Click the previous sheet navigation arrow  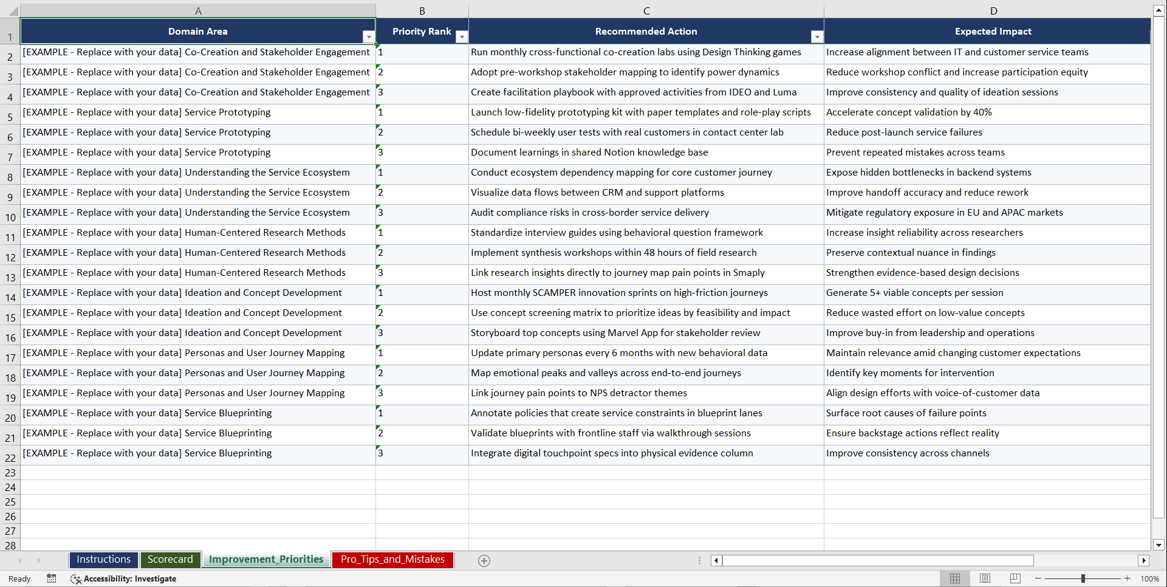pos(20,560)
